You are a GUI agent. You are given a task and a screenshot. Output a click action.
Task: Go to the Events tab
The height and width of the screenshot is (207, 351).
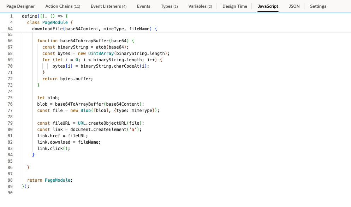tap(143, 6)
